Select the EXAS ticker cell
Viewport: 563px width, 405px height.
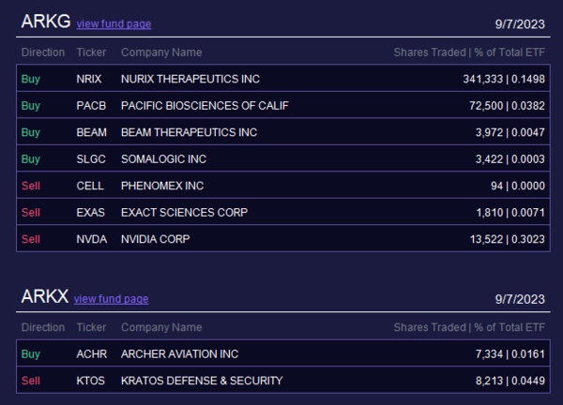[90, 213]
